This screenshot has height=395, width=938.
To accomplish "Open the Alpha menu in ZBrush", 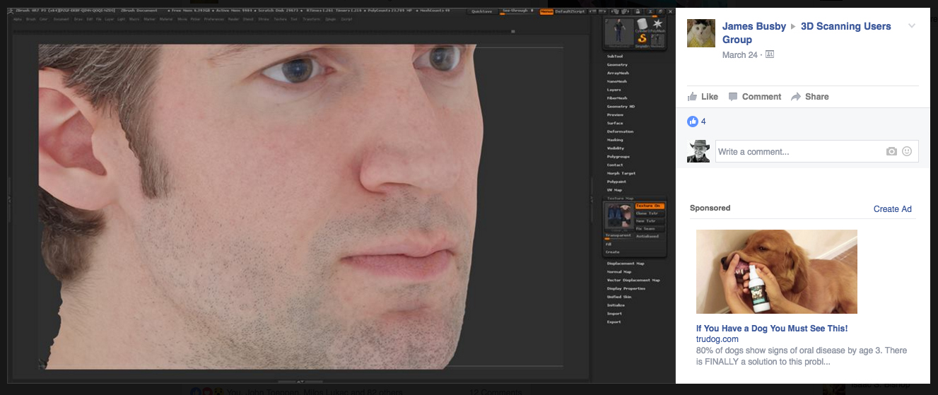I will pos(18,19).
